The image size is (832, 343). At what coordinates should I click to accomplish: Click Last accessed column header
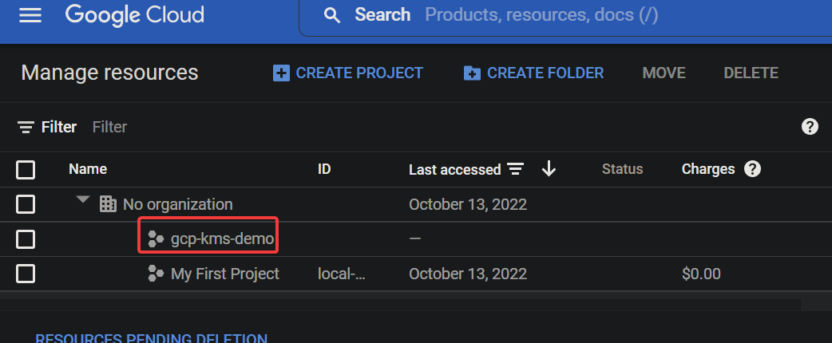455,170
